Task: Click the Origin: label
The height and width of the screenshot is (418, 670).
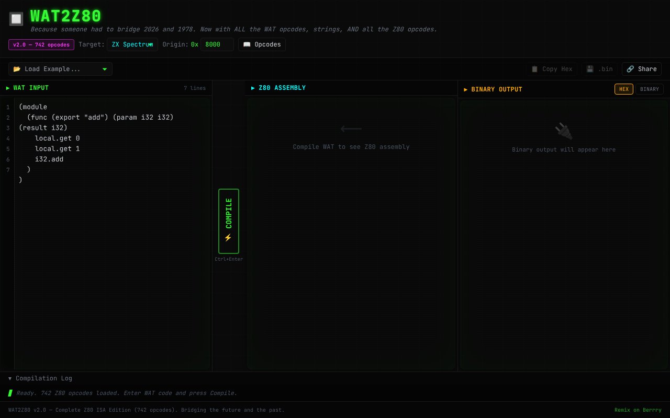Action: point(175,44)
